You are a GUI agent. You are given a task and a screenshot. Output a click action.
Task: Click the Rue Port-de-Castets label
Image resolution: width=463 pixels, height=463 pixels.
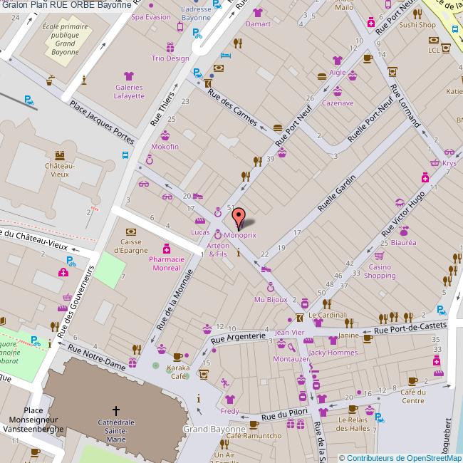pos(410,328)
